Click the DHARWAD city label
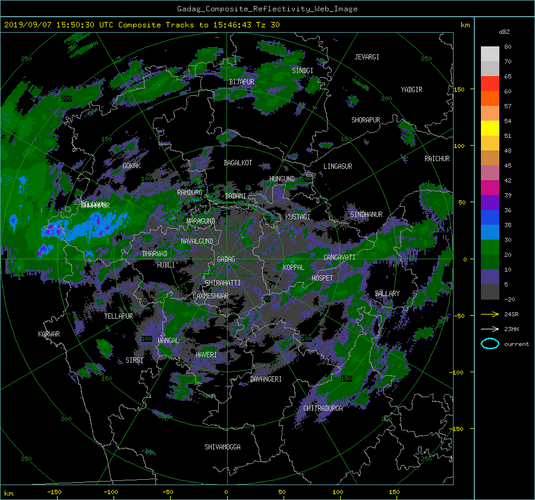Image resolution: width=535 pixels, height=500 pixels. (155, 254)
